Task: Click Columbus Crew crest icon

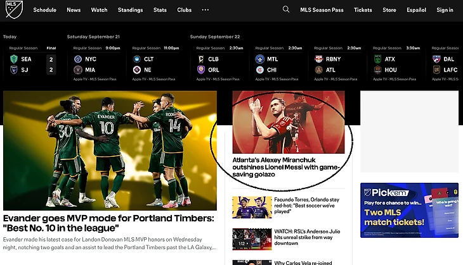Action: (x=201, y=59)
